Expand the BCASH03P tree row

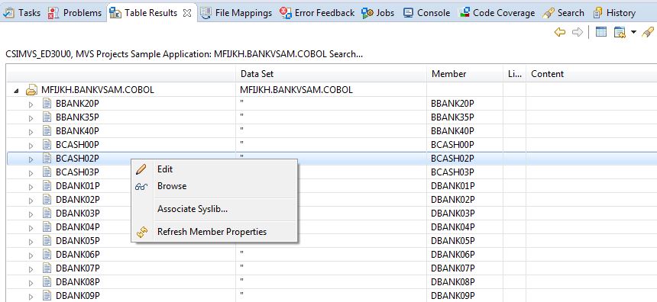(31, 173)
